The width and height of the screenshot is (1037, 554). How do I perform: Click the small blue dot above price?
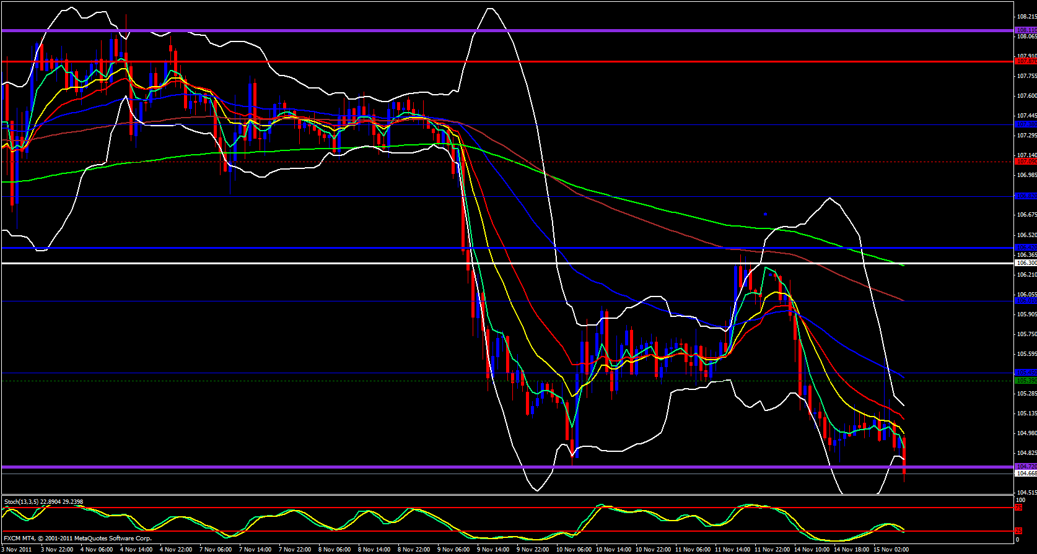[x=765, y=214]
